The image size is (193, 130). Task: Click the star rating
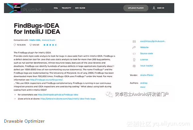coord(50,45)
